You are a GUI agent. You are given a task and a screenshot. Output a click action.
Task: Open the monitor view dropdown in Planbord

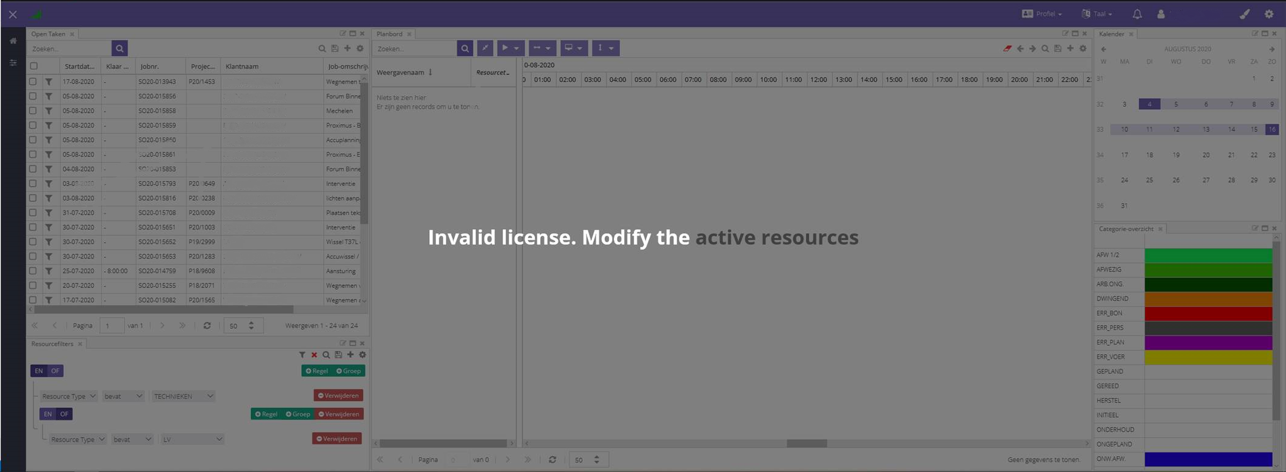[x=574, y=48]
